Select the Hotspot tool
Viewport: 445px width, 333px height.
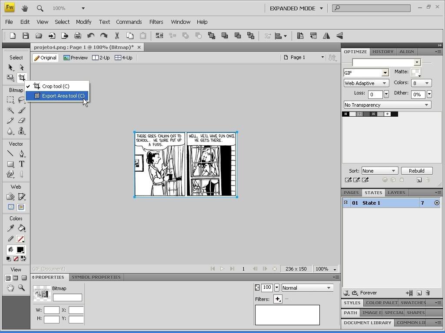pyautogui.click(x=10, y=196)
